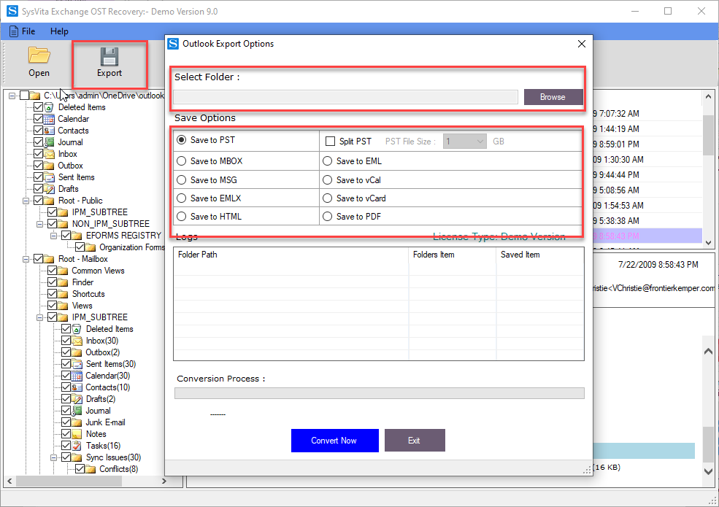Click the Journal book icon in top tree
The height and width of the screenshot is (507, 719).
pyautogui.click(x=49, y=142)
